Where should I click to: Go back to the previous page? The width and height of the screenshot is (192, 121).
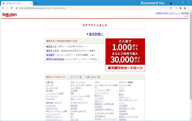3,8
